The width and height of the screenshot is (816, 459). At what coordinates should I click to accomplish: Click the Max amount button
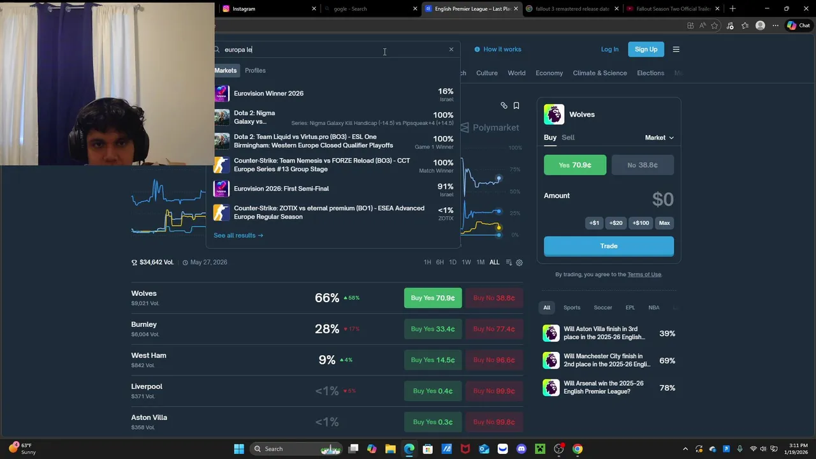click(x=664, y=223)
